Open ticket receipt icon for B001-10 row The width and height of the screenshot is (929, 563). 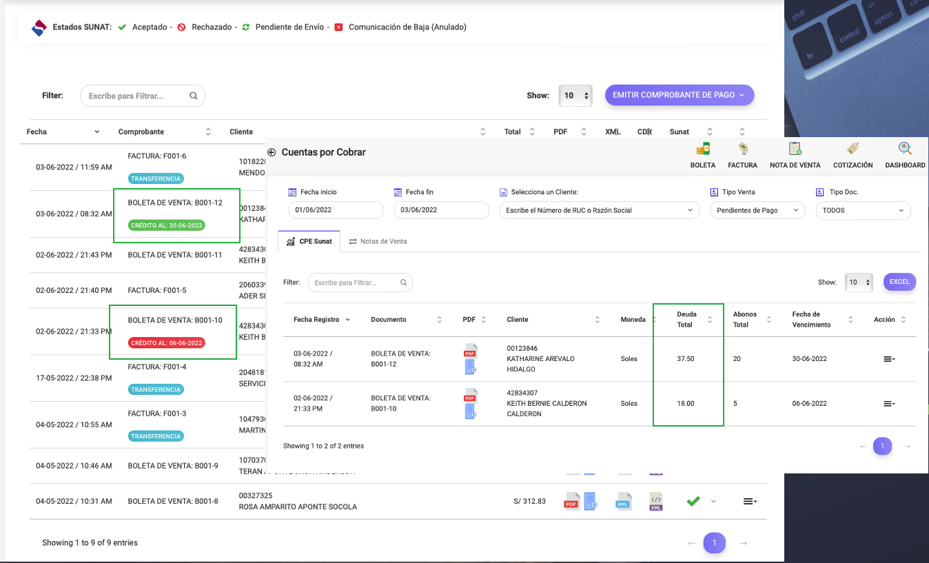471,412
